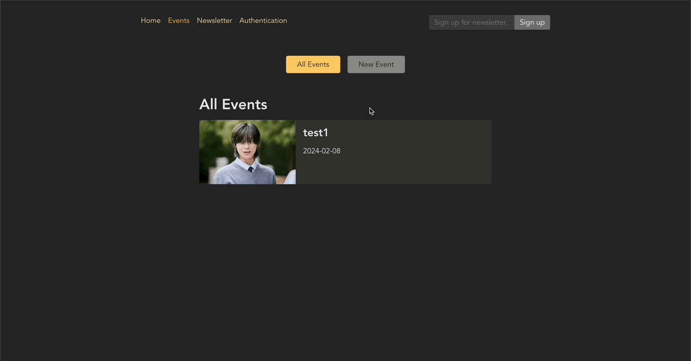The width and height of the screenshot is (691, 361).
Task: Select the 2024-02-08 event date
Action: pyautogui.click(x=322, y=151)
